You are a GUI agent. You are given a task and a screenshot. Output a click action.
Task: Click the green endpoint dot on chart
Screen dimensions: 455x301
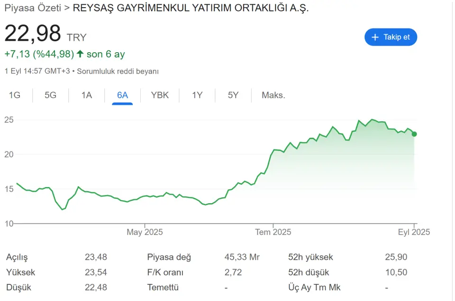tap(414, 134)
